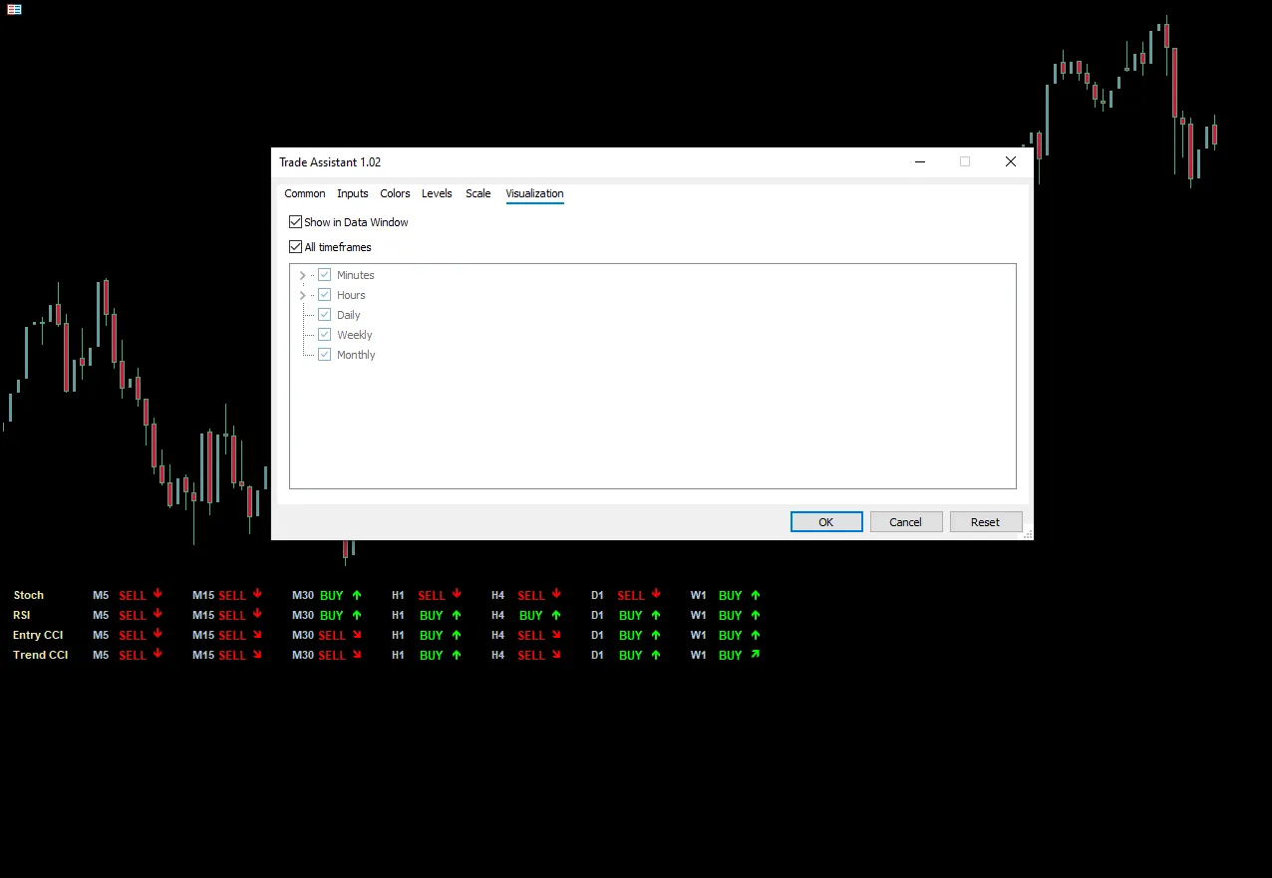Select the Levels tab

pos(437,193)
